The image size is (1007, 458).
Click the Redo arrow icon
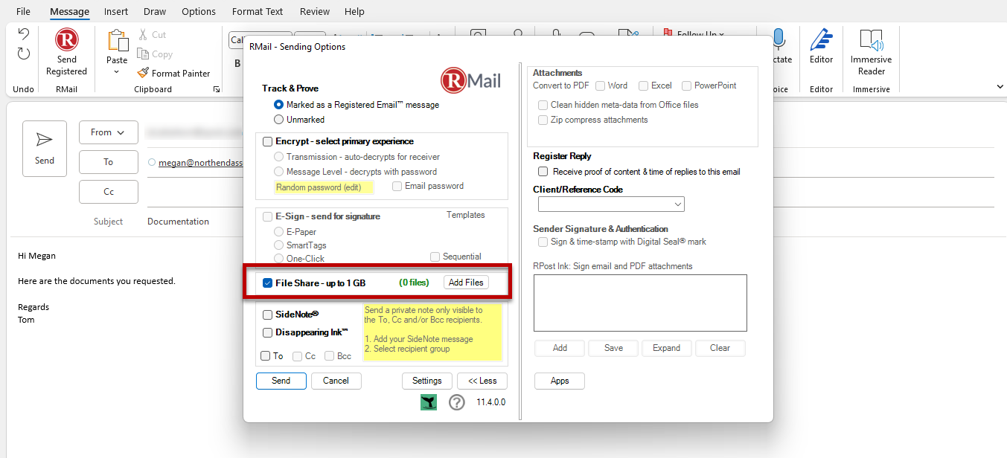pyautogui.click(x=24, y=54)
